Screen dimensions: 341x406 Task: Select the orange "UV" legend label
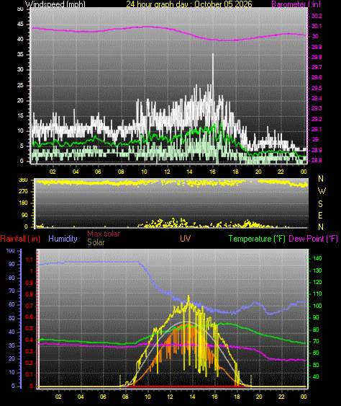click(185, 239)
